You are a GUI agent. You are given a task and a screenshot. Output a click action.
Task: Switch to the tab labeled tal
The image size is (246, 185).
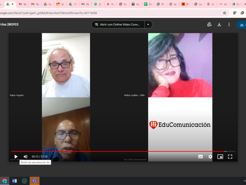pos(173,4)
